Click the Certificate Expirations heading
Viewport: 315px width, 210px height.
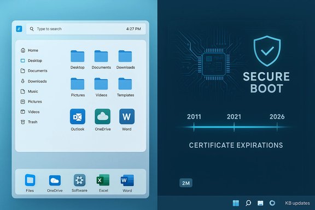[x=236, y=145]
